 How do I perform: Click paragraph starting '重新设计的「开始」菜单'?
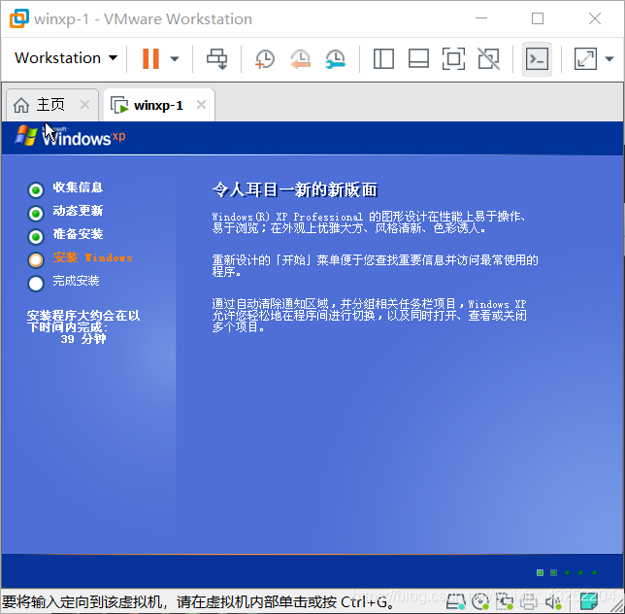tap(375, 265)
